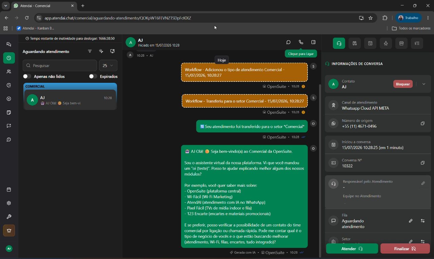This screenshot has width=434, height=259.
Task: Click the install app icon in address bar
Action: click(x=361, y=18)
